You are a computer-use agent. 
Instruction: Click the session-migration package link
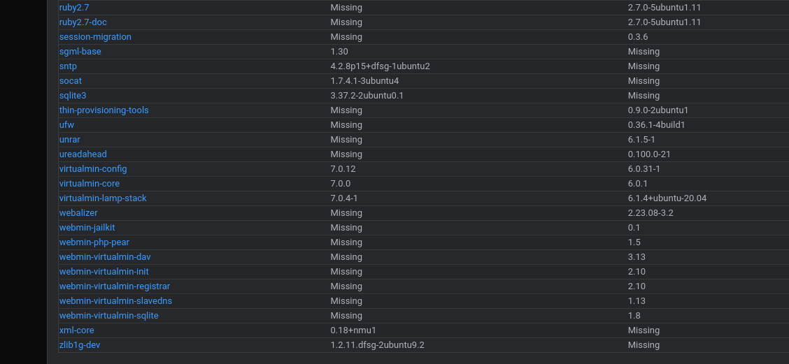pos(95,37)
